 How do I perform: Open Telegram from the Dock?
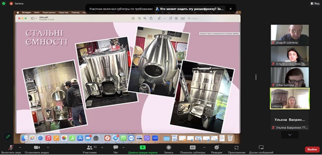[115, 138]
